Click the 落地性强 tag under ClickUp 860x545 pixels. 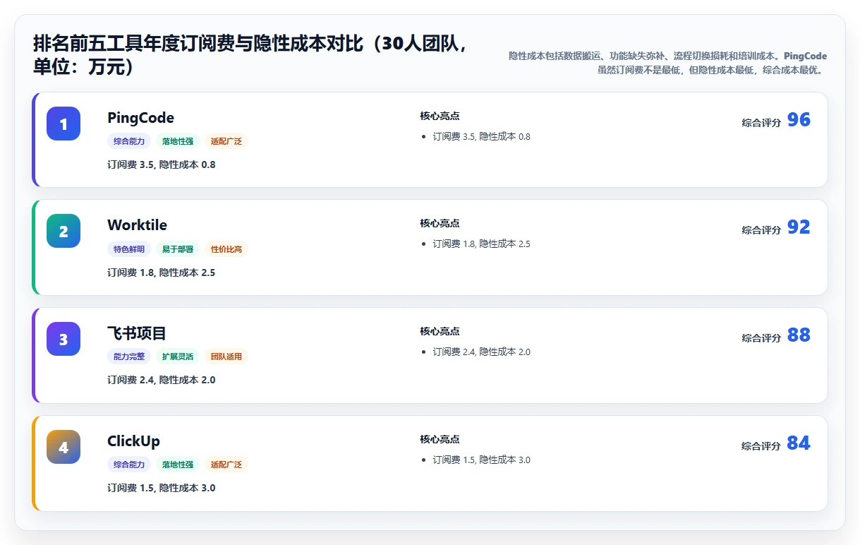point(178,465)
